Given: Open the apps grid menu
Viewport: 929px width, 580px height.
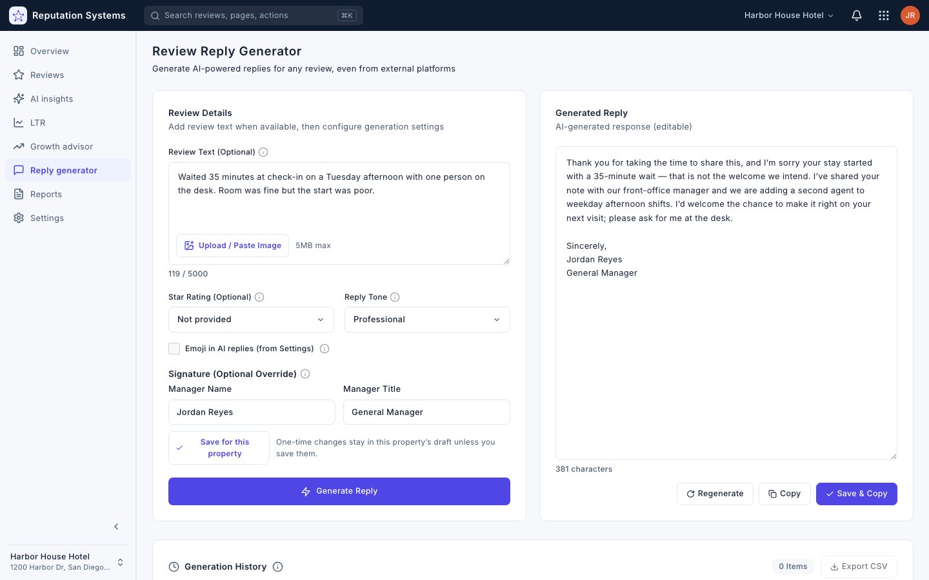Looking at the screenshot, I should tap(884, 15).
